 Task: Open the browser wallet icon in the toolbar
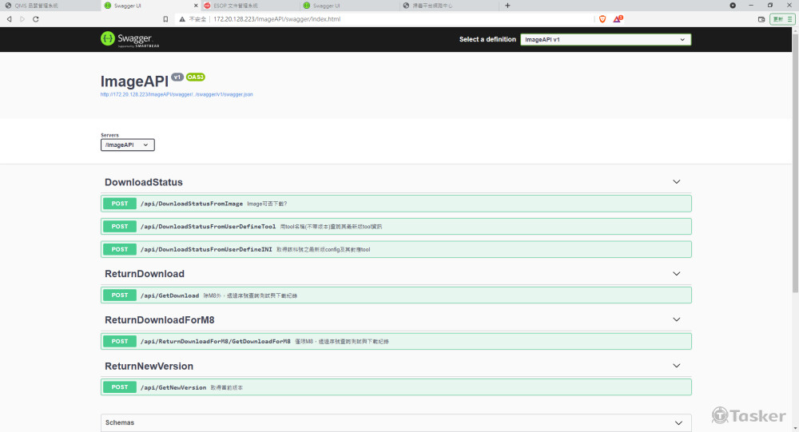coord(760,18)
